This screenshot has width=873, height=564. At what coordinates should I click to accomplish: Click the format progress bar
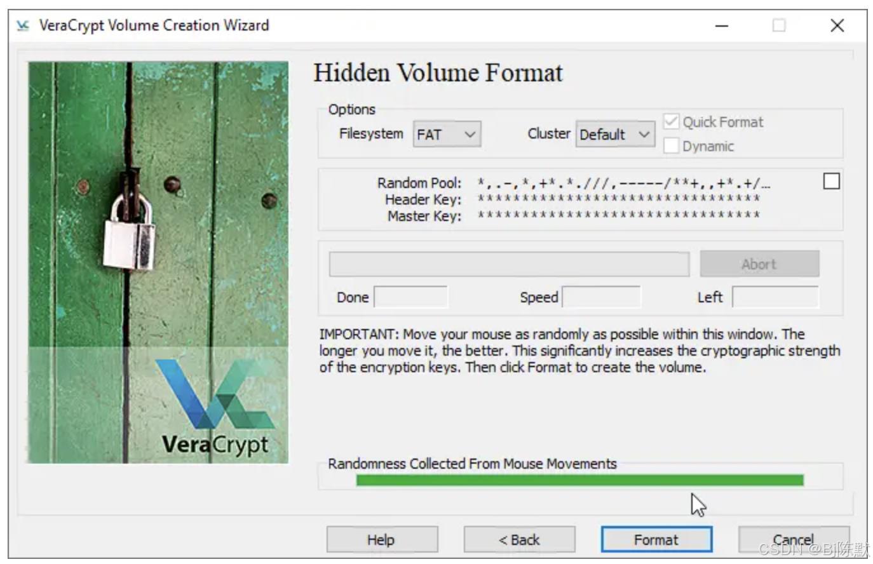point(509,264)
